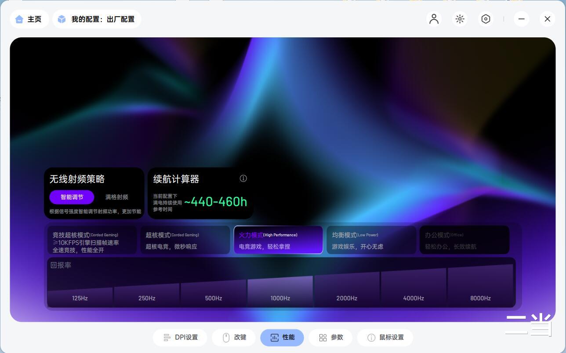Viewport: 566px width, 353px height.
Task: Select 均衡模式 Low Power mode
Action: (371, 240)
